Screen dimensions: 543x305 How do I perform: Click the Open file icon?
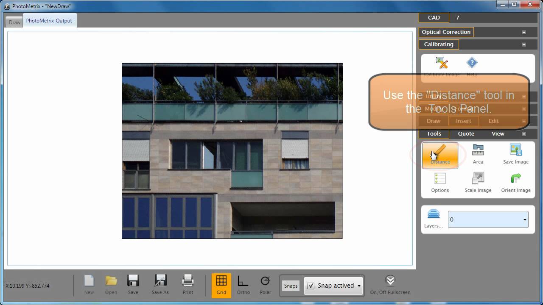coord(111,285)
